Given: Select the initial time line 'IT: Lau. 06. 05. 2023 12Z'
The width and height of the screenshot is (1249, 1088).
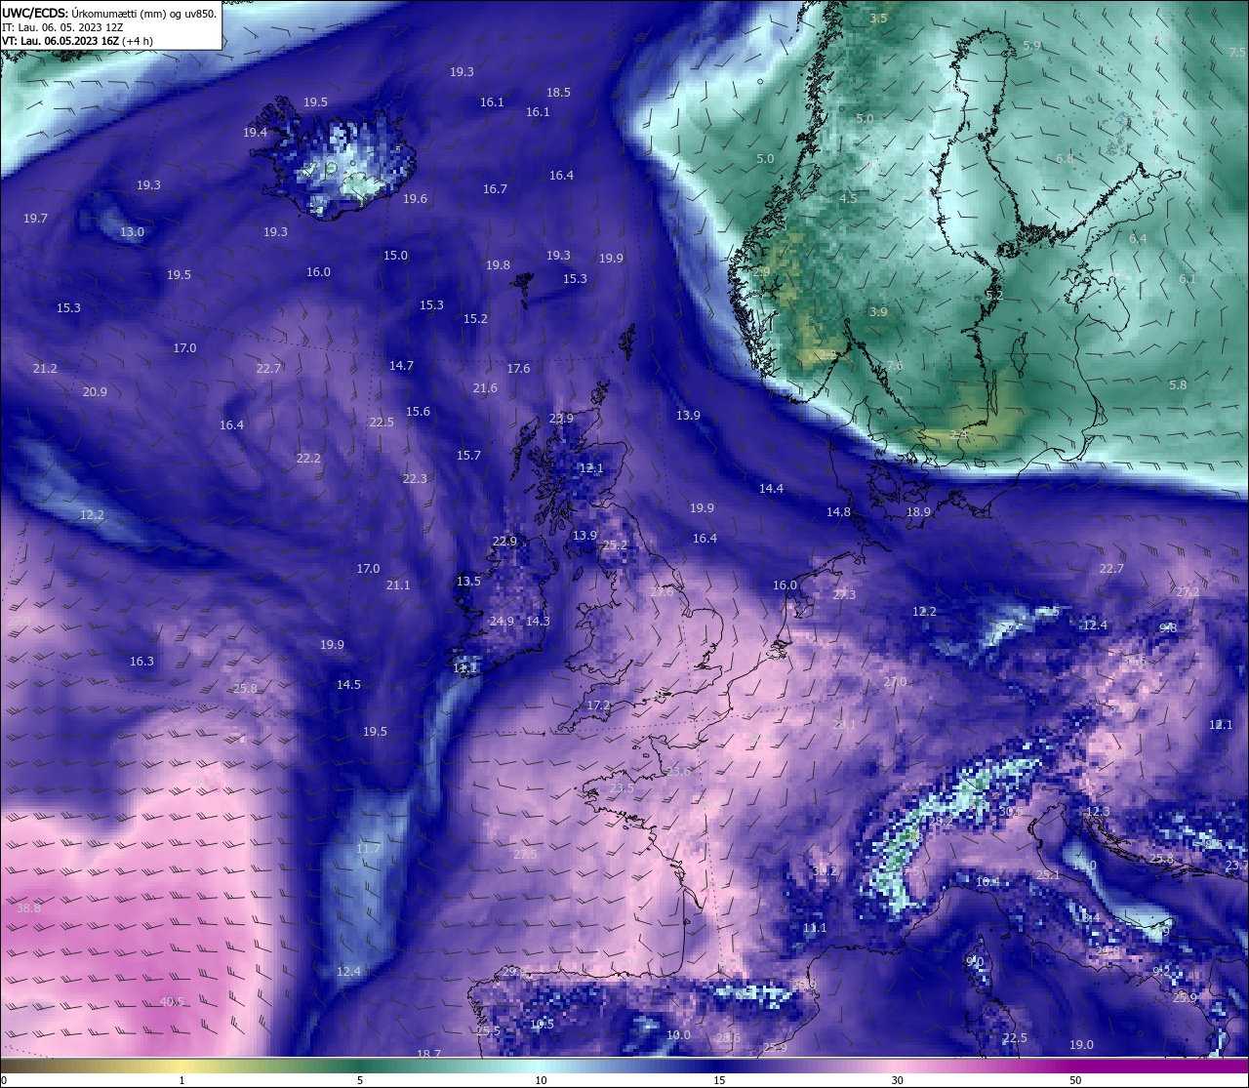Looking at the screenshot, I should [x=62, y=27].
